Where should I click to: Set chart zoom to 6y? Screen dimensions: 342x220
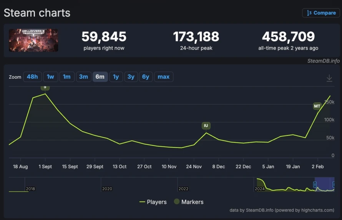tap(146, 77)
